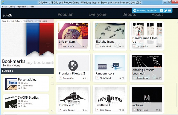The height and width of the screenshot is (115, 178).
Task: Click the Personalibing avatar thumbnail
Action: (11, 84)
